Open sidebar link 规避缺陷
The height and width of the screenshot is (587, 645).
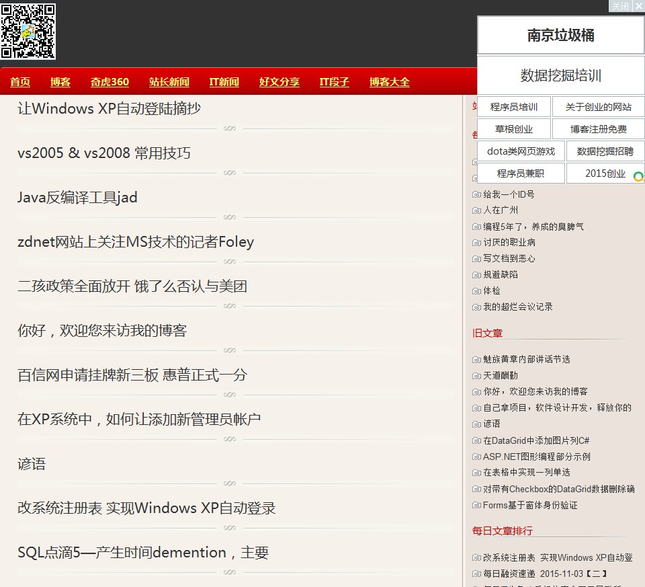click(x=501, y=274)
